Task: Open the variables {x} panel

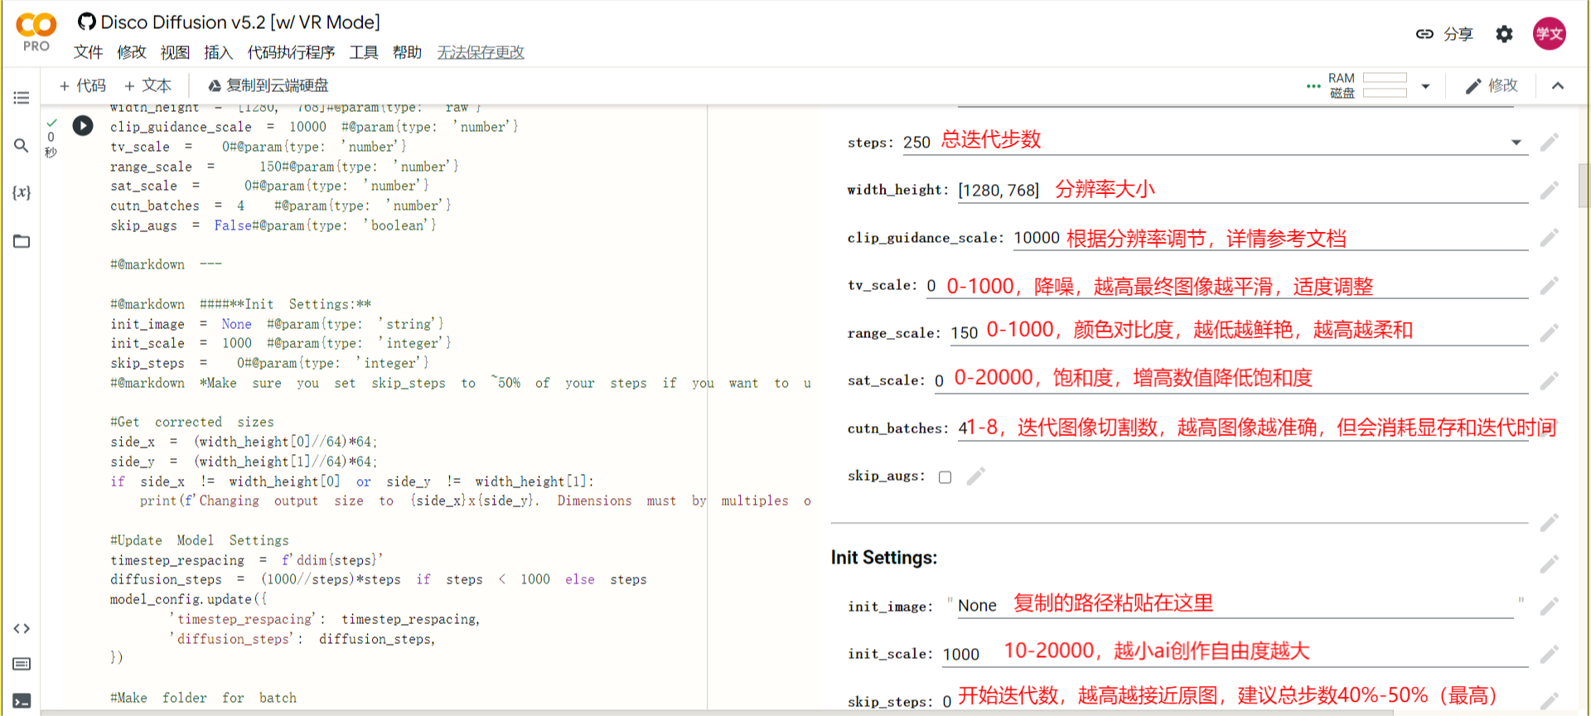Action: pos(22,193)
